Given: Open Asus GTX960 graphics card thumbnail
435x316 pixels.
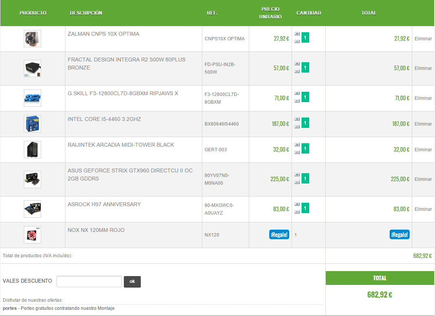Looking at the screenshot, I should pyautogui.click(x=32, y=179).
